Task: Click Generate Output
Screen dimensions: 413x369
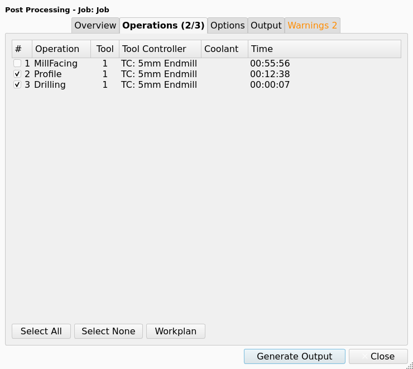Action: (x=295, y=356)
